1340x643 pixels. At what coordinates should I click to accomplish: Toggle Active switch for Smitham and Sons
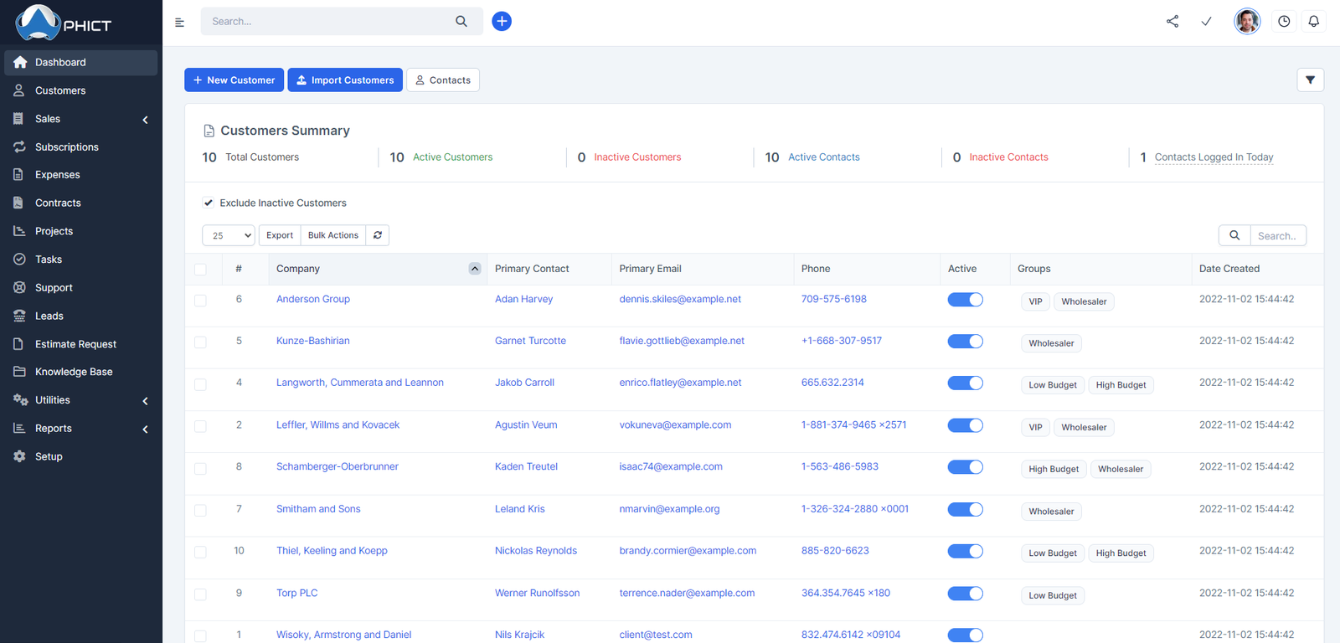[965, 510]
